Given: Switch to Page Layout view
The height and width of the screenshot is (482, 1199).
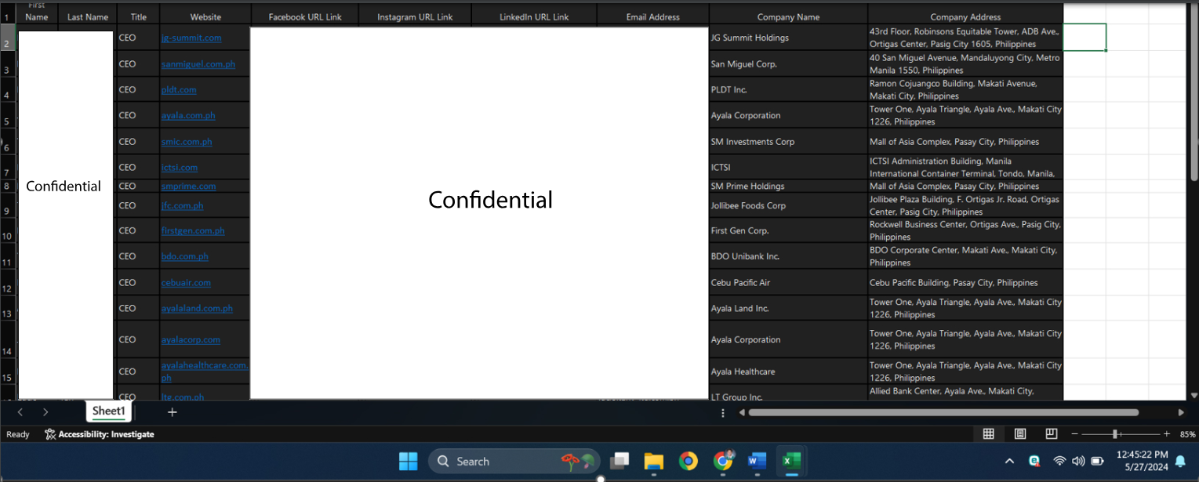Looking at the screenshot, I should pyautogui.click(x=1020, y=433).
